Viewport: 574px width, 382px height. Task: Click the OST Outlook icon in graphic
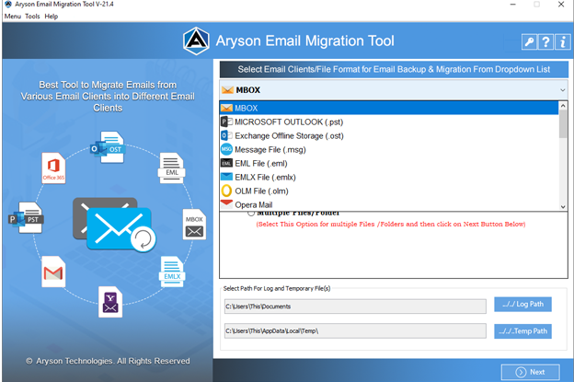click(108, 147)
